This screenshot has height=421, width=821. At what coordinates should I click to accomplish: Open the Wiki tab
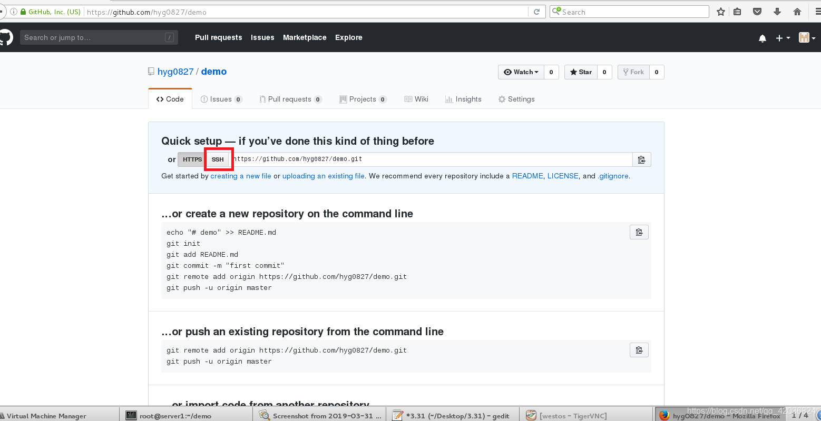pos(416,99)
